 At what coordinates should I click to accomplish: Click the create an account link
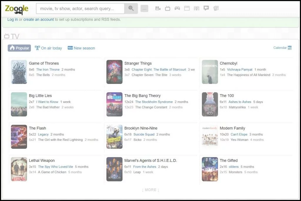point(39,20)
